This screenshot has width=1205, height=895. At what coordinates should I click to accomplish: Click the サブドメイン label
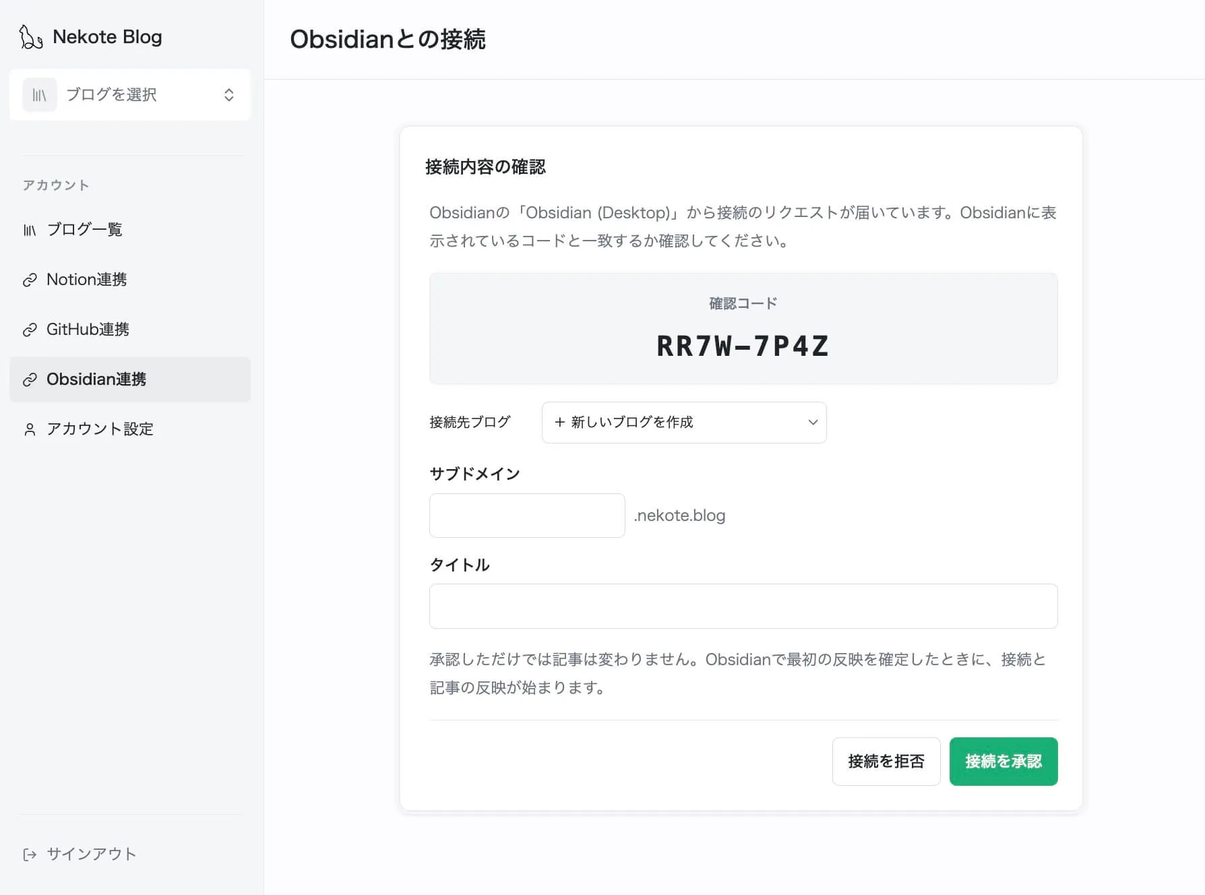point(474,474)
